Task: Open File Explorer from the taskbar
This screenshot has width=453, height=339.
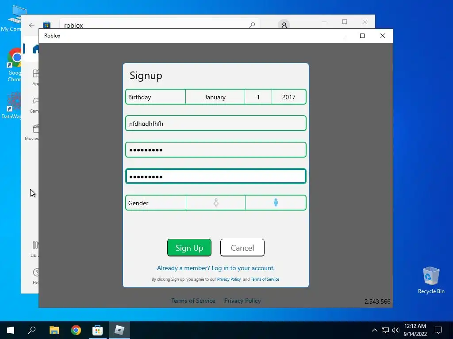Action: point(54,330)
